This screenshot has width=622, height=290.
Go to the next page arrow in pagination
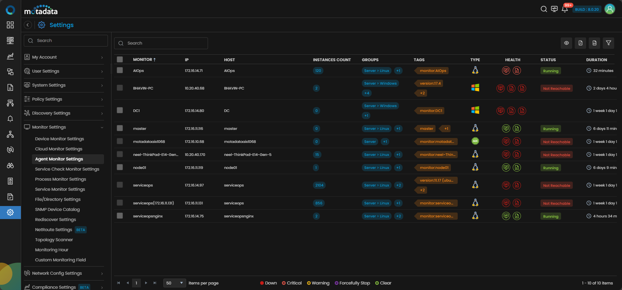(146, 283)
